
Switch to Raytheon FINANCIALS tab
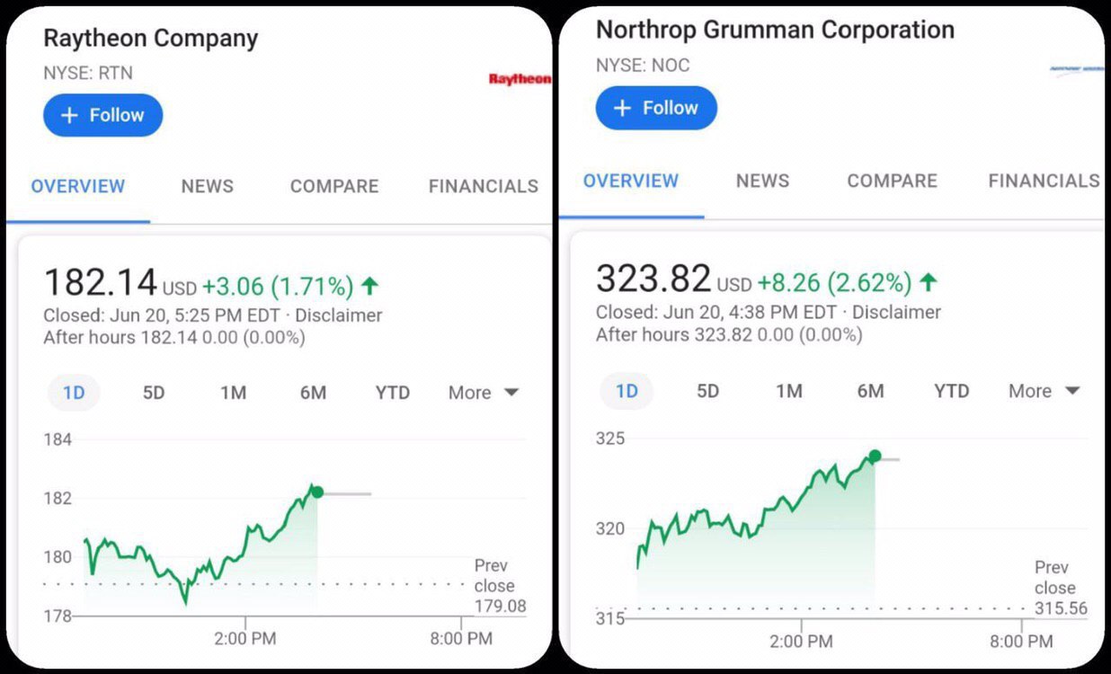484,186
